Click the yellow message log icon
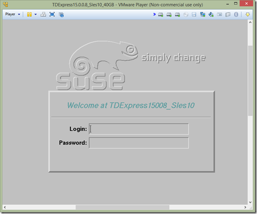The image size is (257, 214). (248, 15)
